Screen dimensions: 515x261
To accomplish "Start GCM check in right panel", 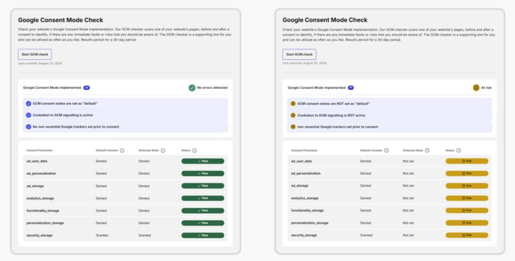I will pos(299,54).
